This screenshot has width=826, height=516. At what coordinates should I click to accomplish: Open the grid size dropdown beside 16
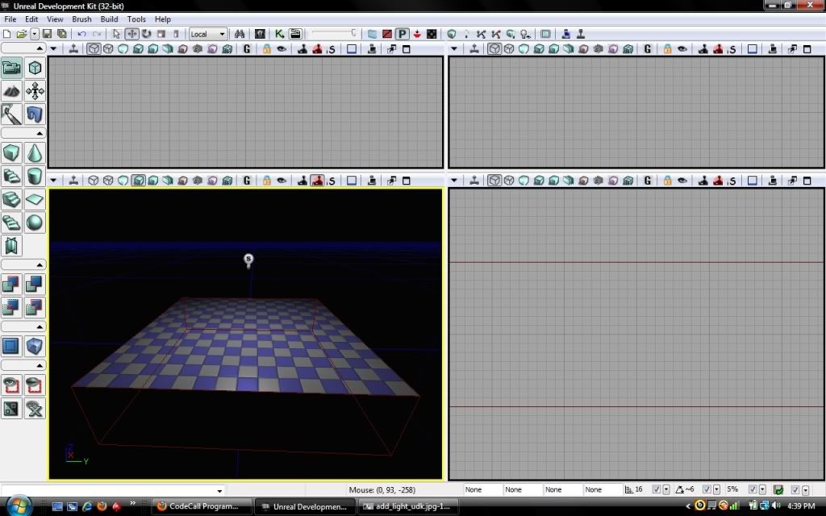[x=665, y=489]
